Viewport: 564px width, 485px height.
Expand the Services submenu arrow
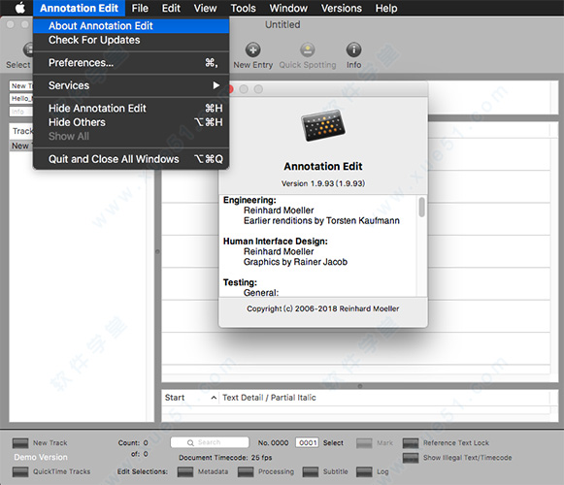coord(216,85)
